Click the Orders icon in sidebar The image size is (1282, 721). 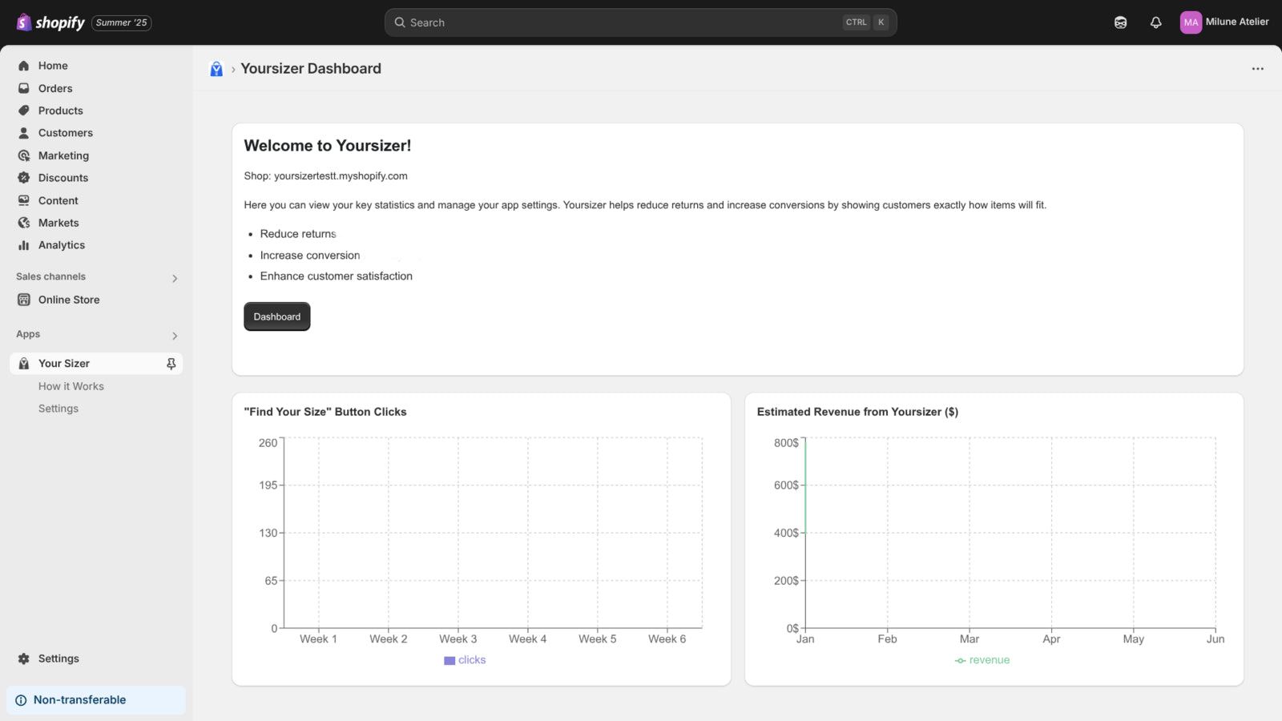point(24,88)
